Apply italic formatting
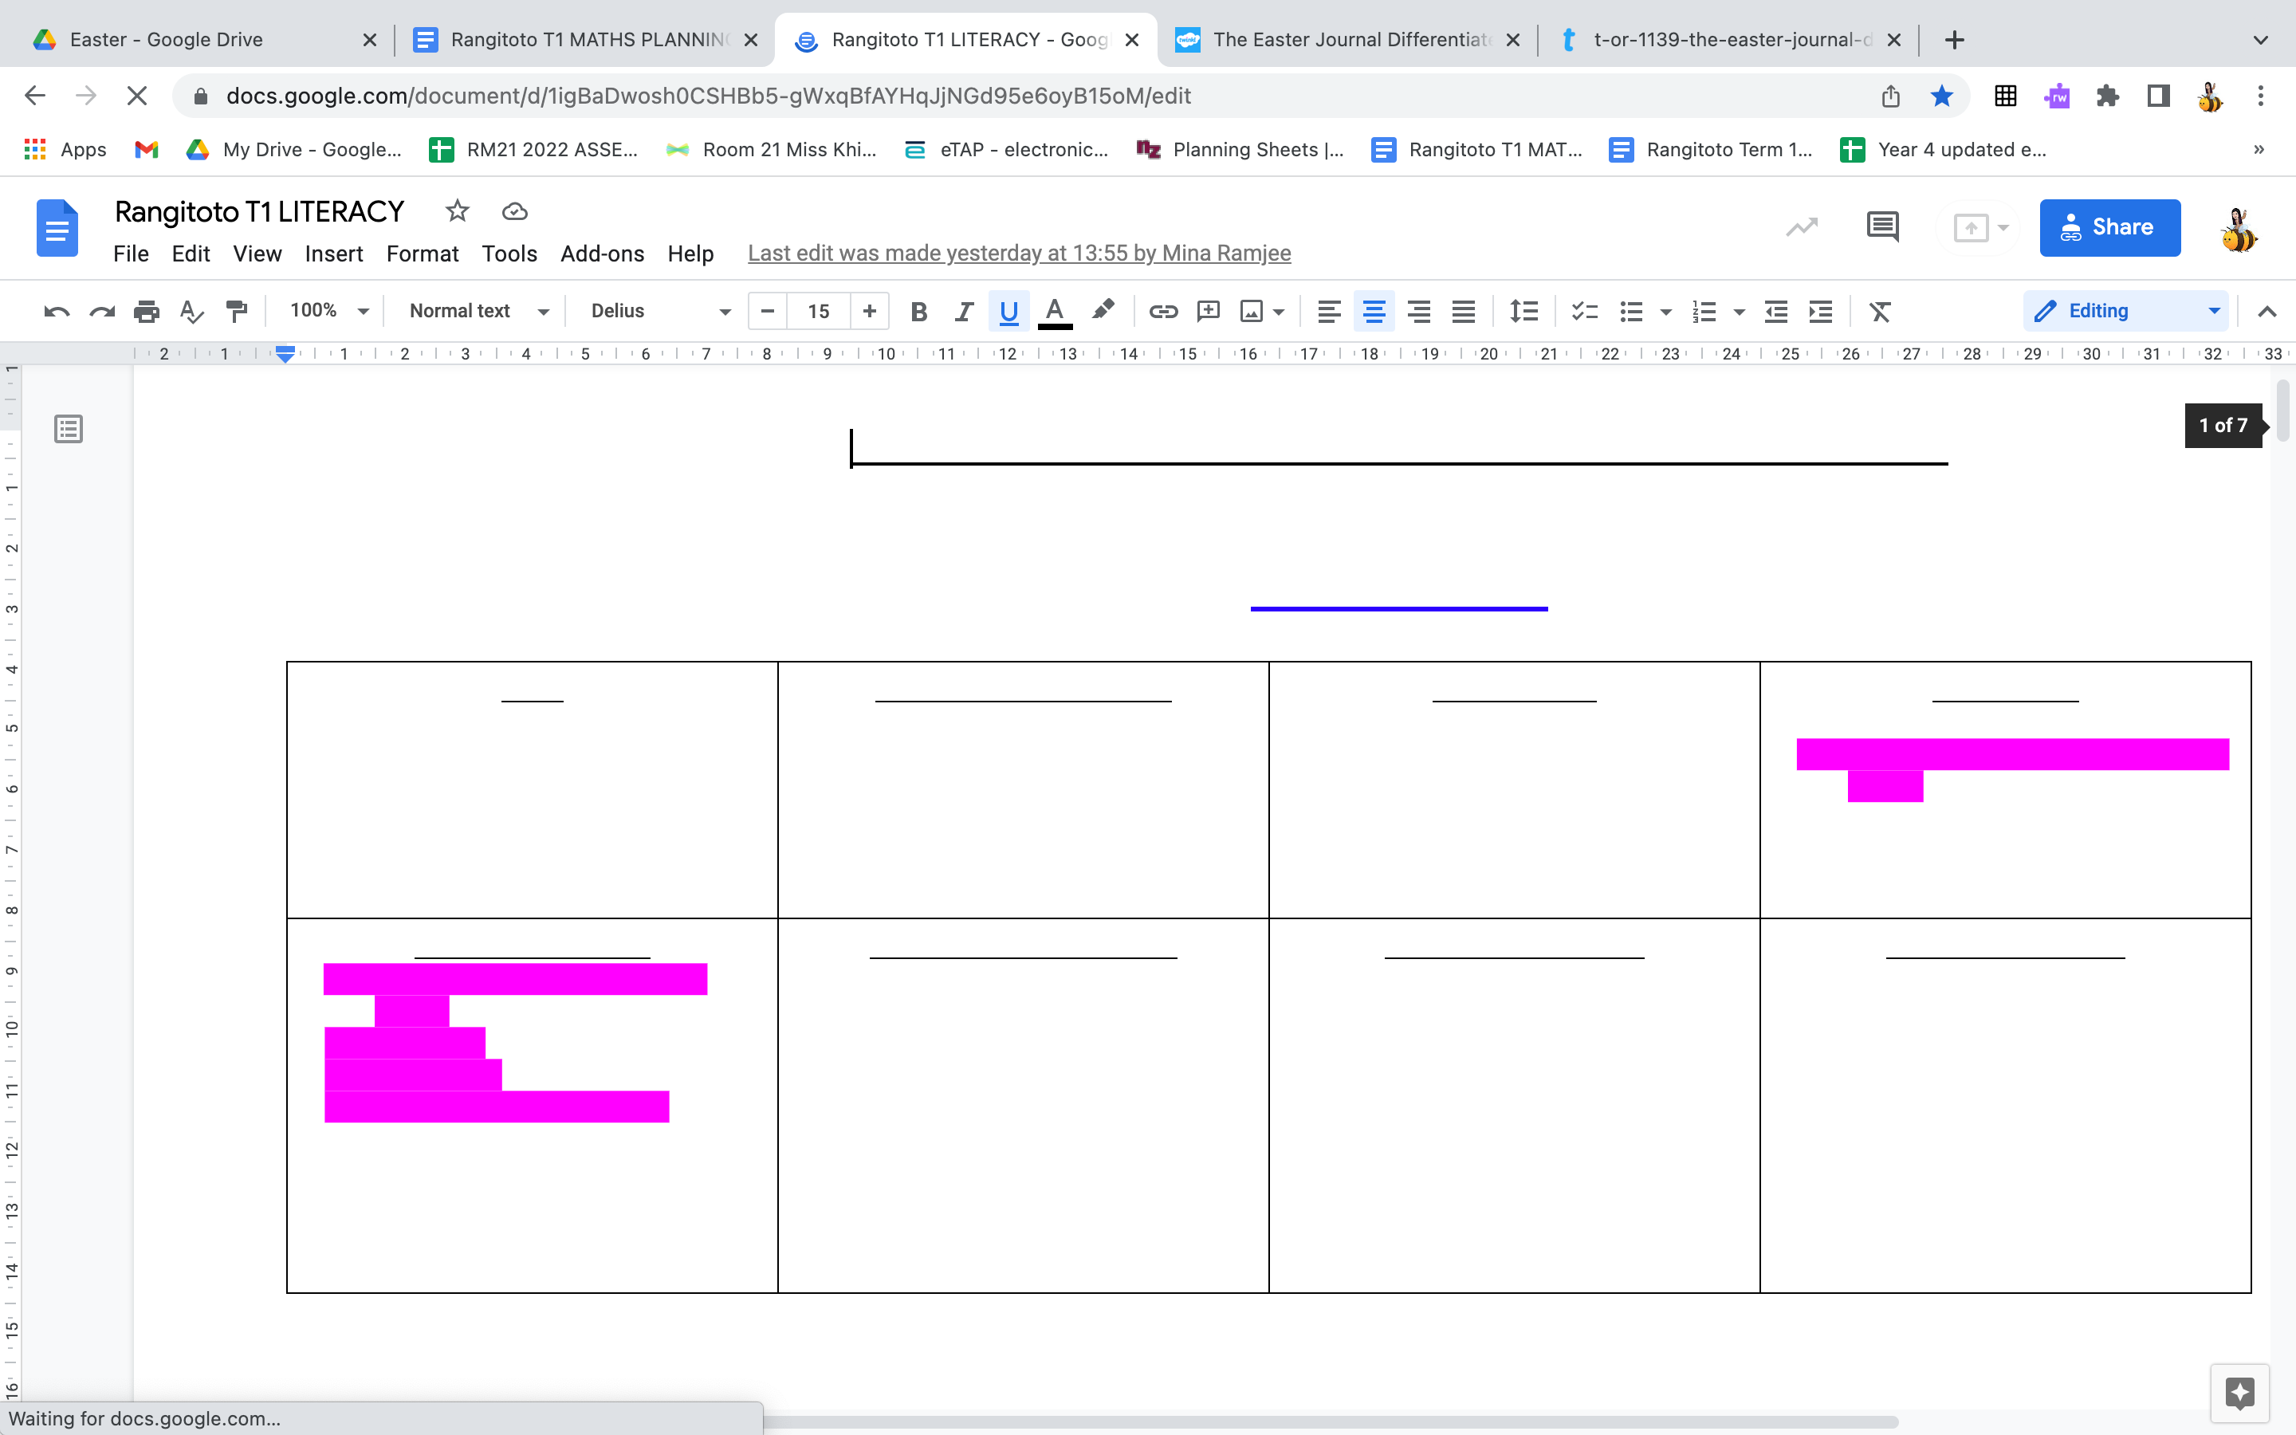The image size is (2296, 1435). [x=963, y=310]
